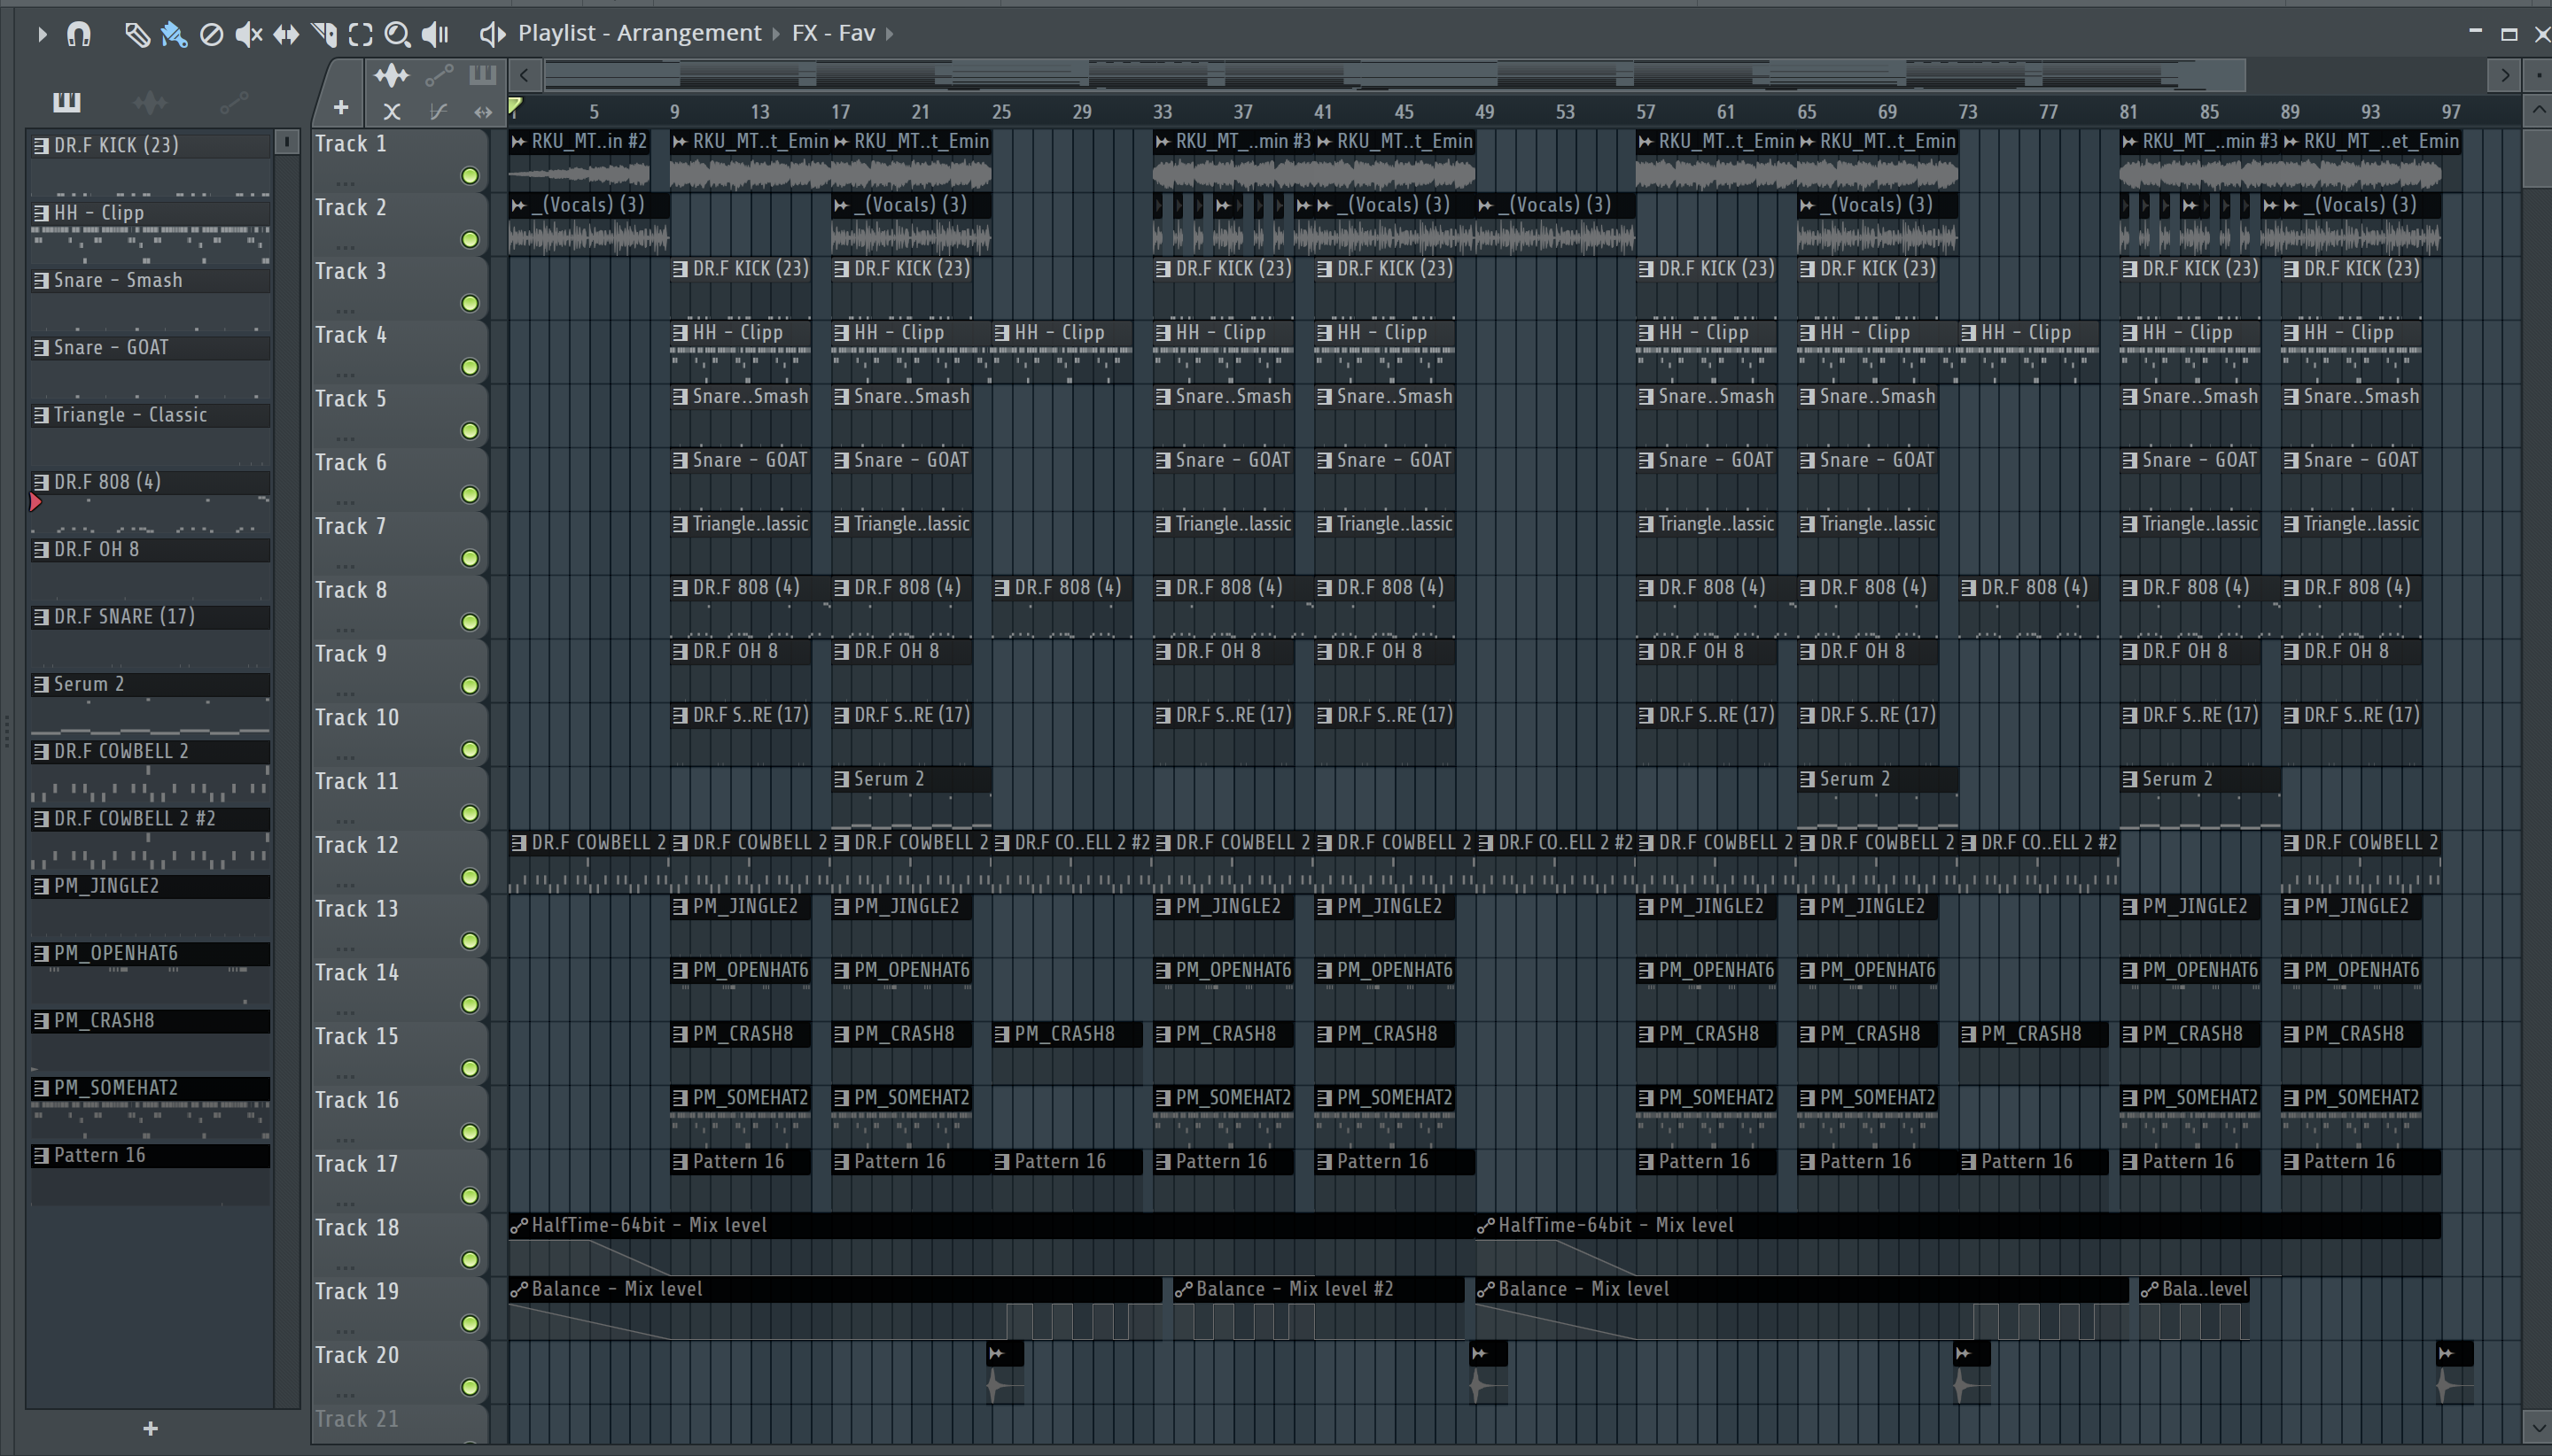Focus audio clips with waveform icon
The width and height of the screenshot is (2552, 1456).
tap(391, 75)
